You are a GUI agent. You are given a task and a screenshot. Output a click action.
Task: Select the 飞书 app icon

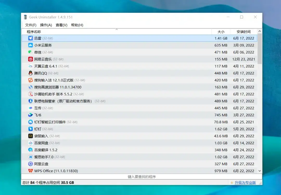coord(30,115)
